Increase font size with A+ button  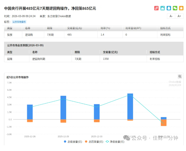(179, 16)
